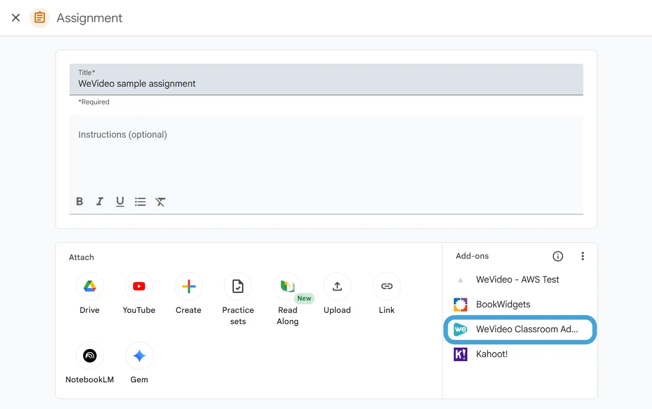This screenshot has height=409, width=652.
Task: Toggle bold formatting
Action: (79, 201)
